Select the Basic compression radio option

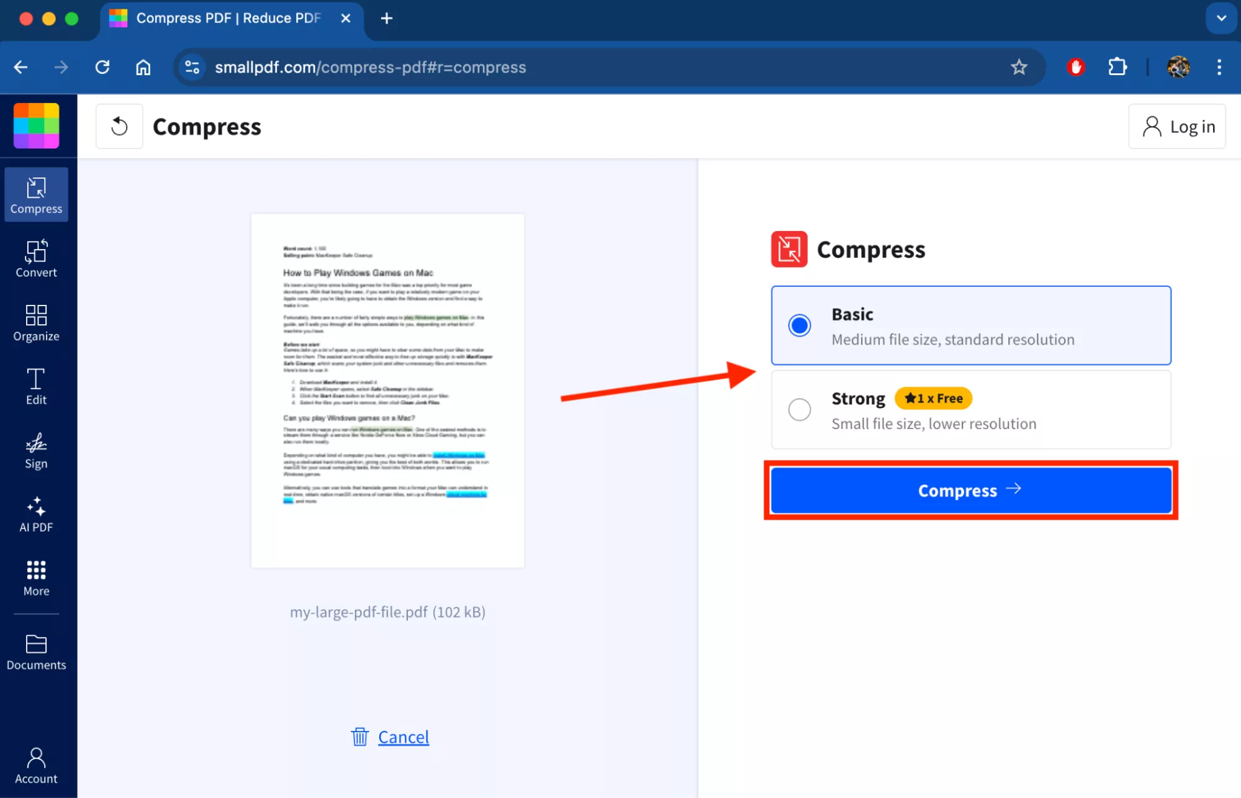799,325
